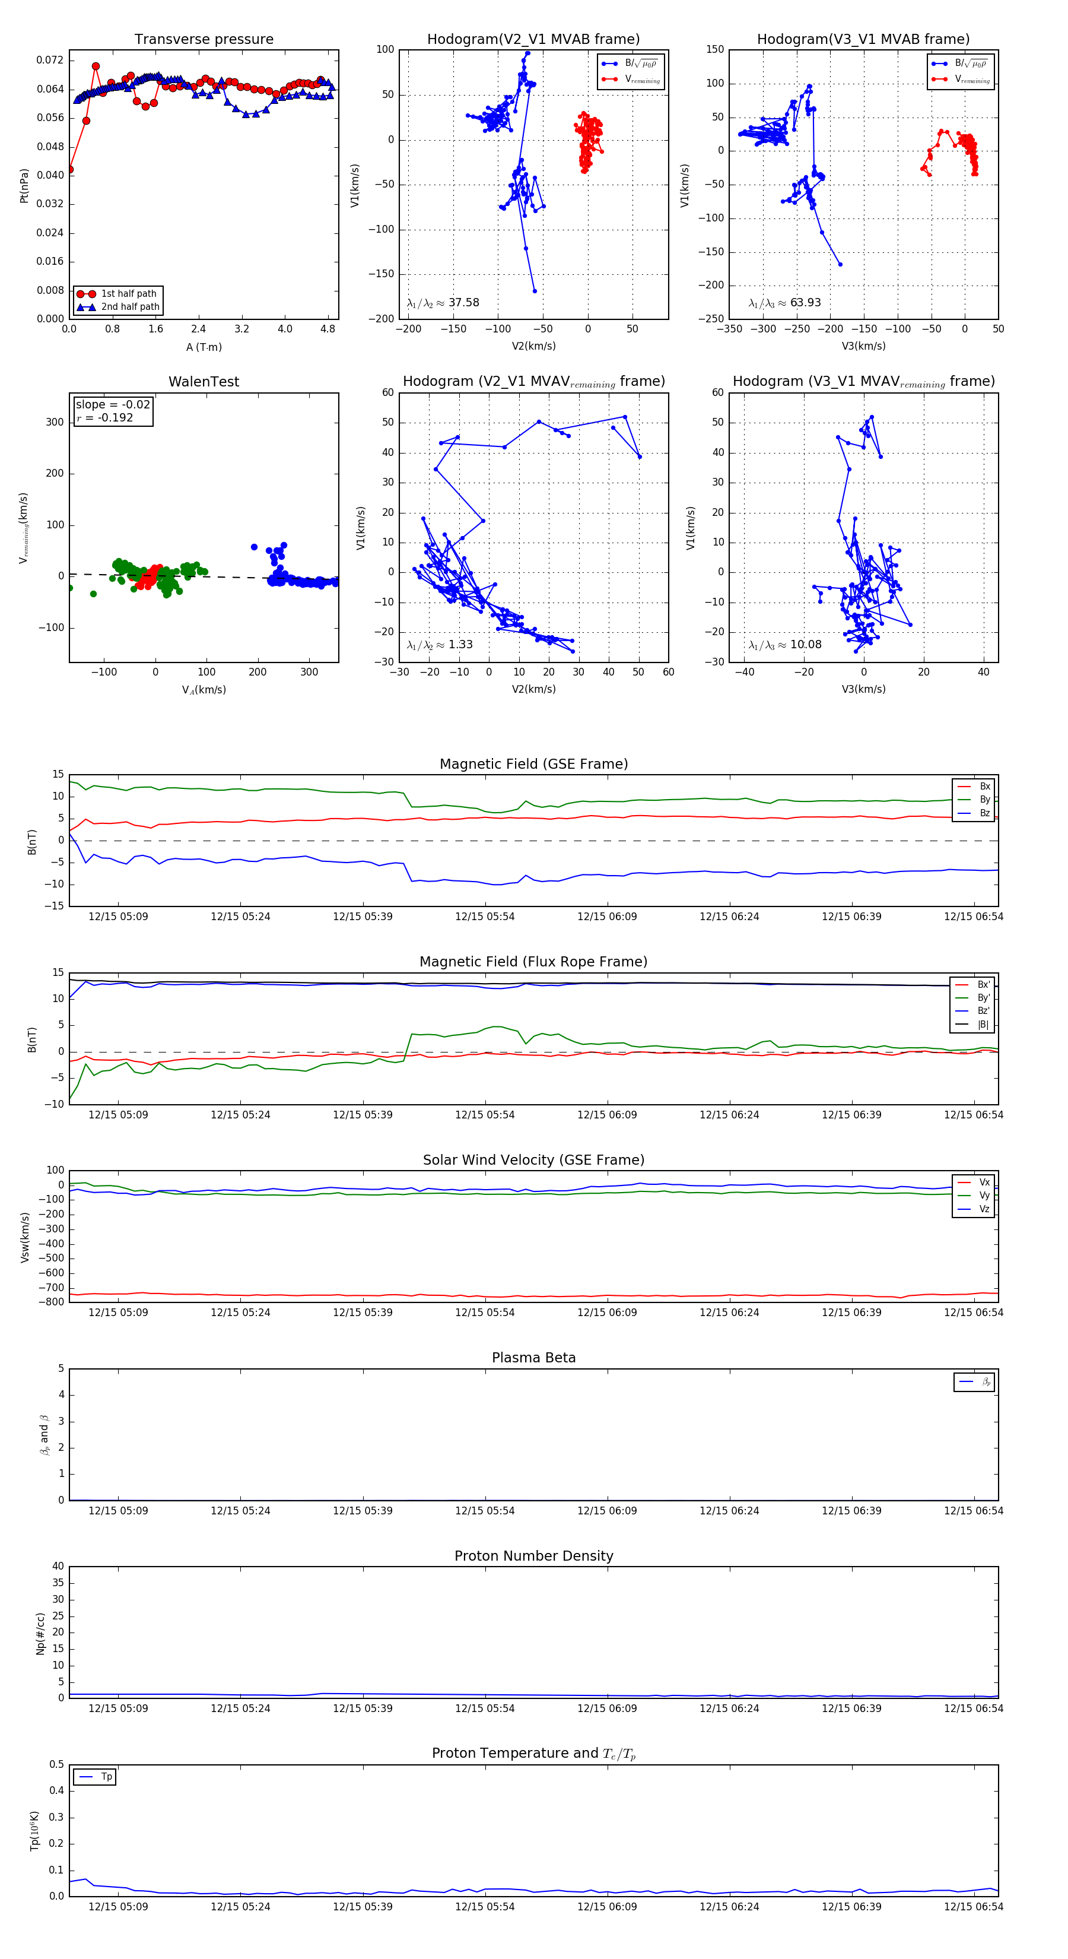Click the 'Solar Wind Velocity (GSE Frame)' title

click(533, 1160)
